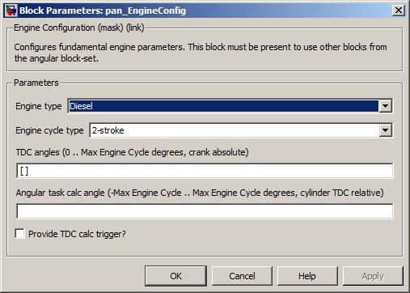410x293 pixels.
Task: Expand the Engine cycle type dropdown arrow
Action: pyautogui.click(x=385, y=130)
